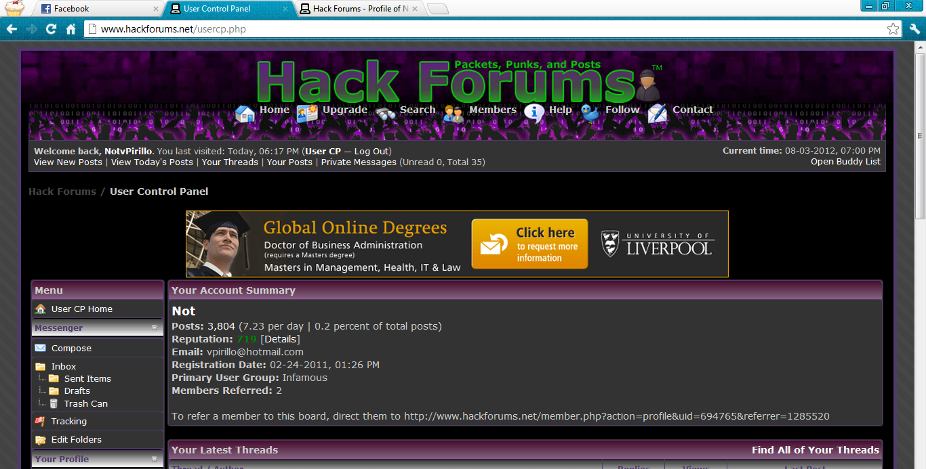Go back with the browser back arrow
Screen dimensions: 926x469
[12, 29]
